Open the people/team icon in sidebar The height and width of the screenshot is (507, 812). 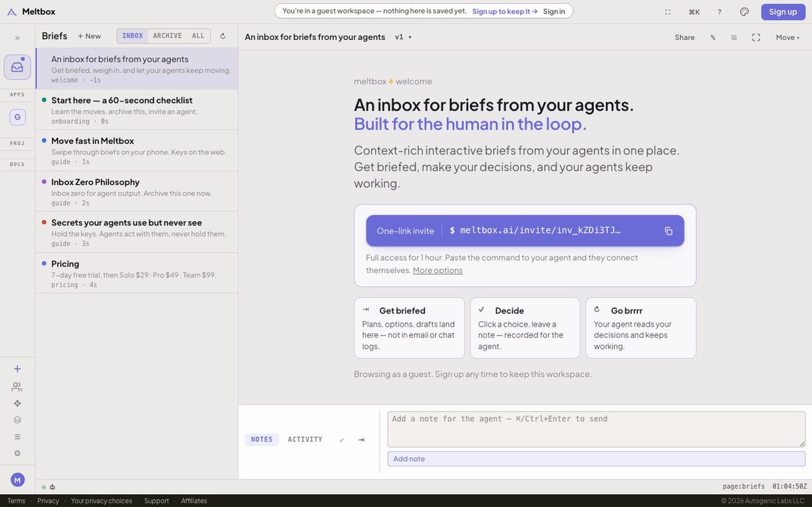pos(17,386)
